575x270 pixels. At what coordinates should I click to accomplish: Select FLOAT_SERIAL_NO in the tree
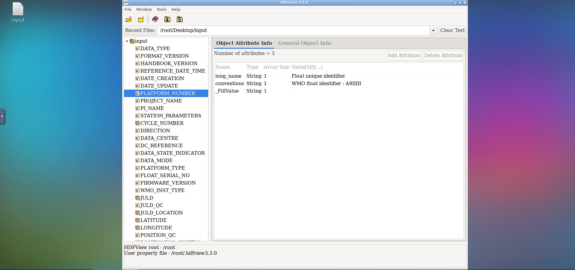(165, 175)
